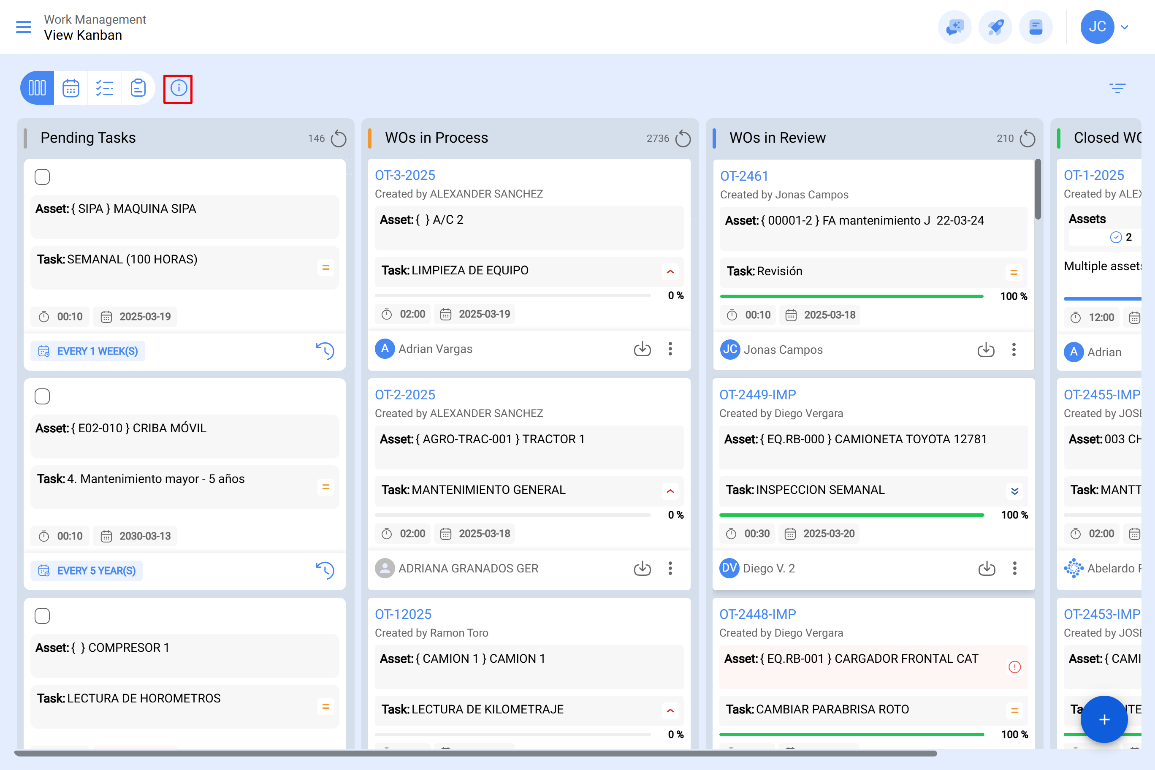Click priority icon on CAMBIAR PARABRISA ROTO
The height and width of the screenshot is (770, 1155).
click(x=1015, y=710)
